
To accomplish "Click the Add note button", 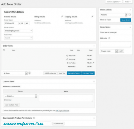I will (121, 51).
